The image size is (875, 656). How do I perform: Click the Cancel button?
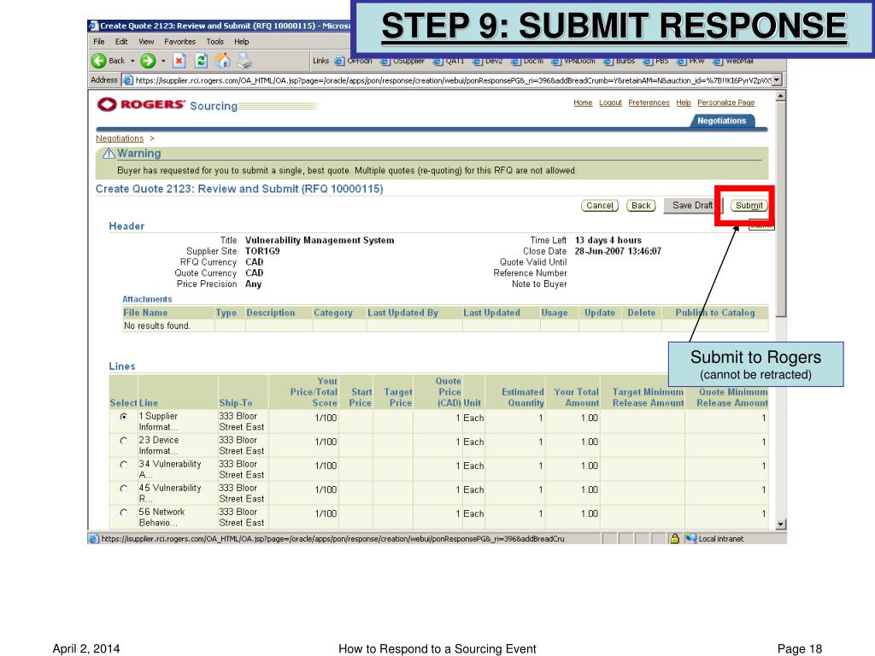pos(600,205)
